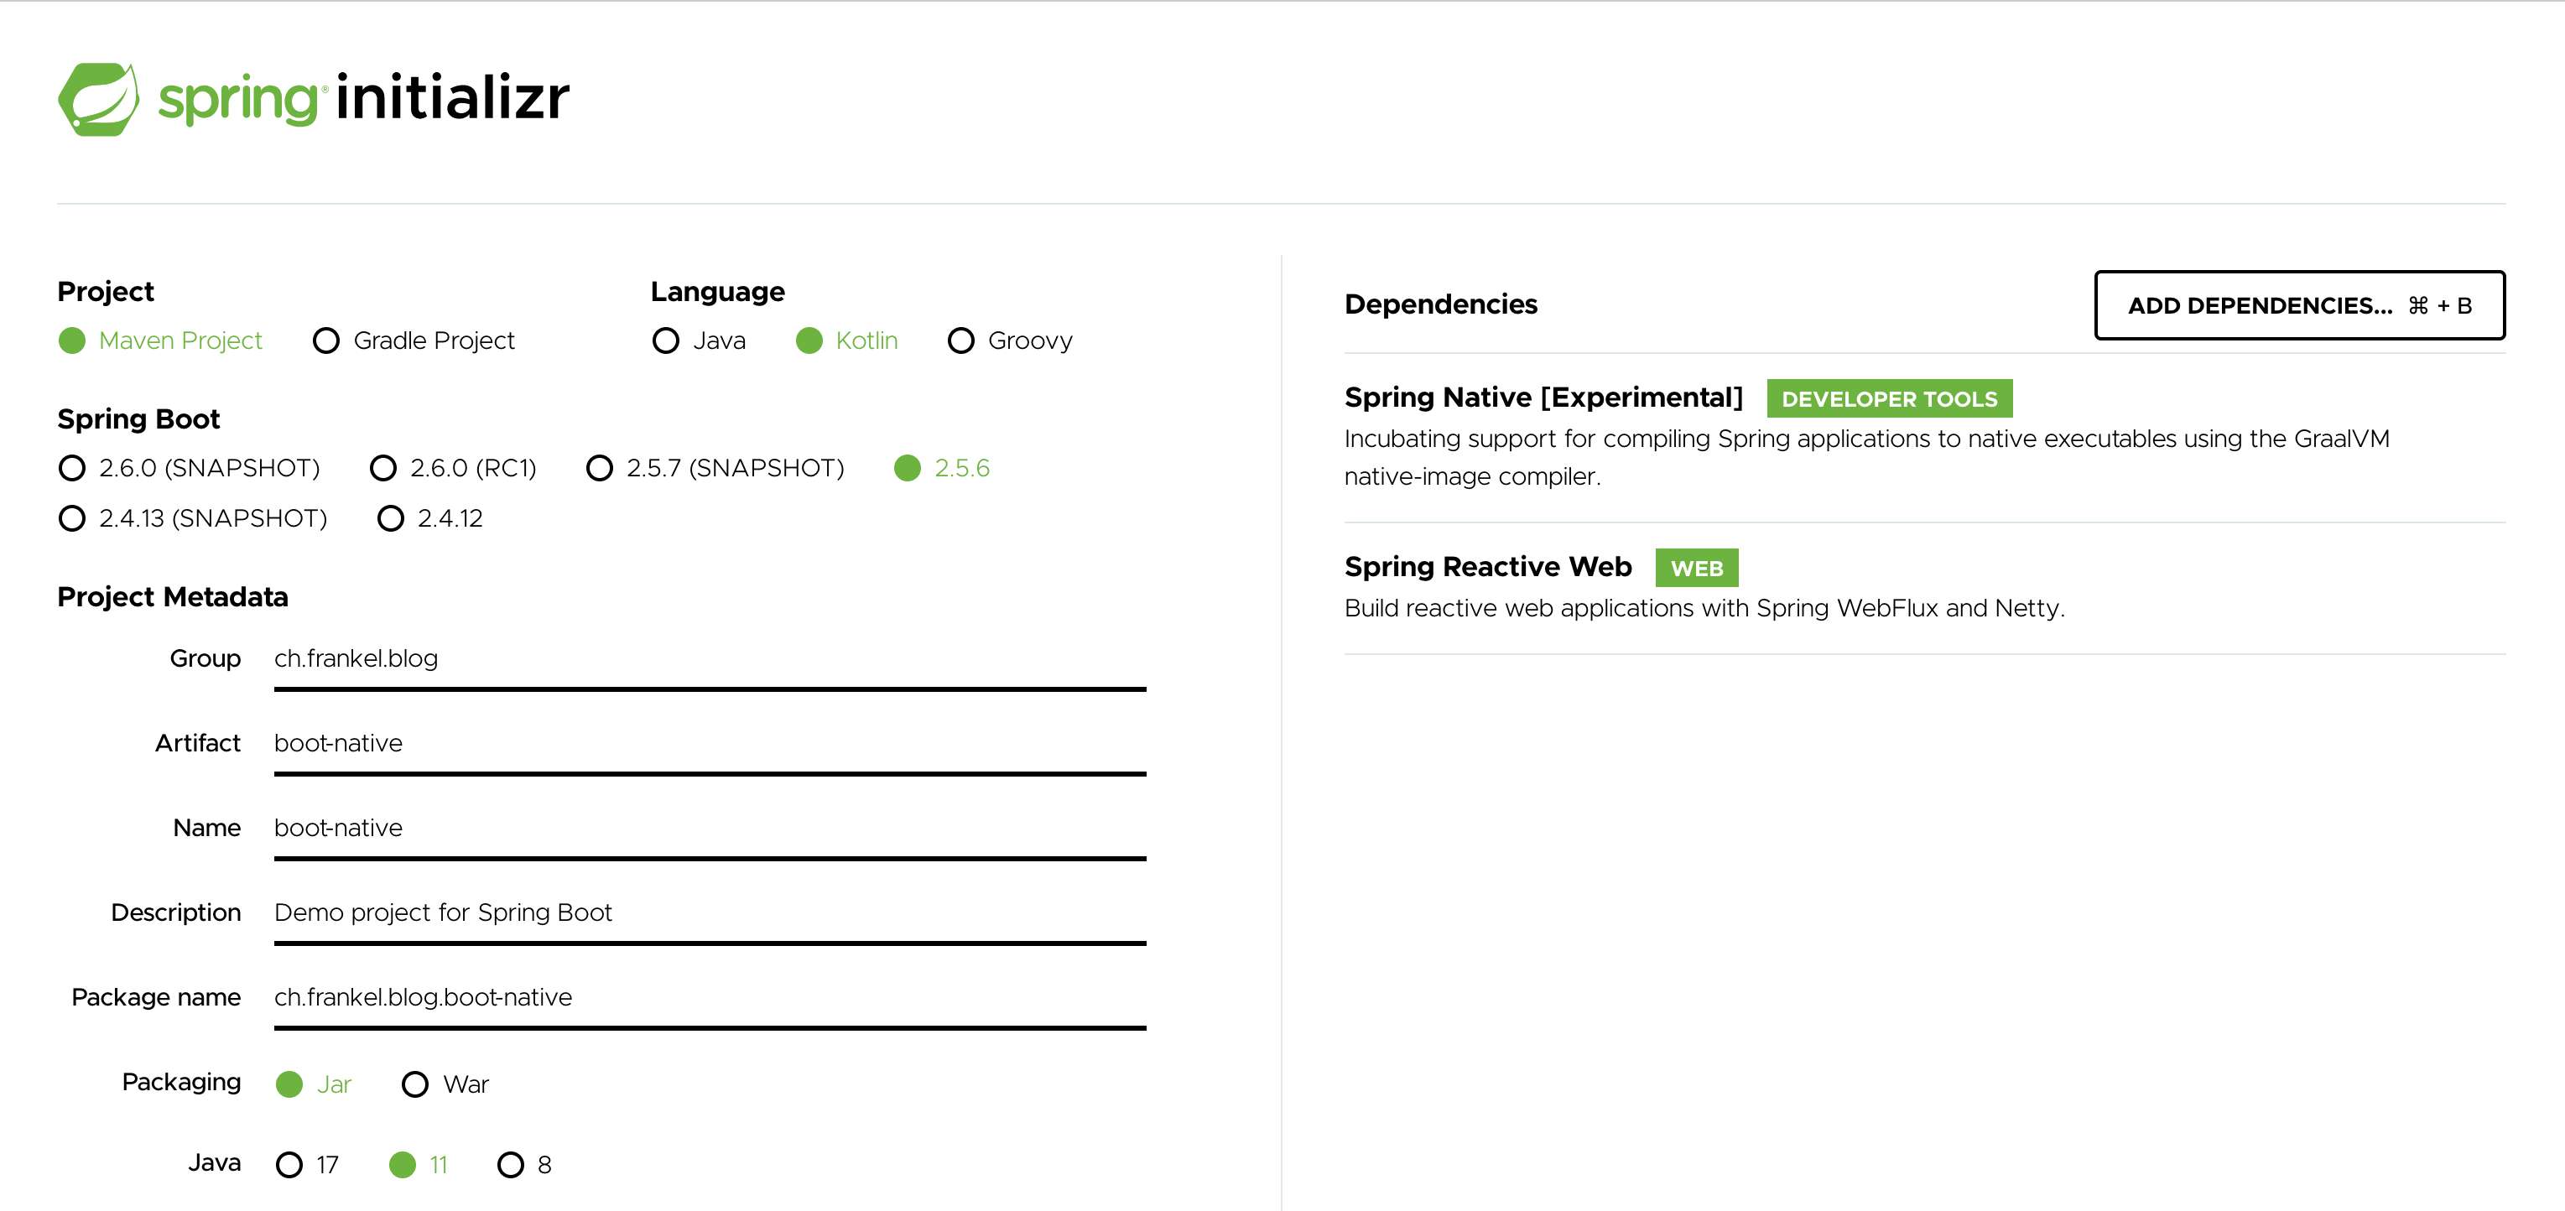Pick Spring Boot 2.5.7 (SNAPSHOT)
The image size is (2565, 1211).
(600, 468)
